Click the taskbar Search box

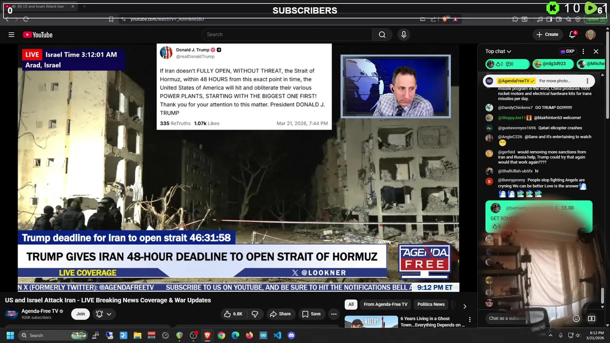point(53,335)
